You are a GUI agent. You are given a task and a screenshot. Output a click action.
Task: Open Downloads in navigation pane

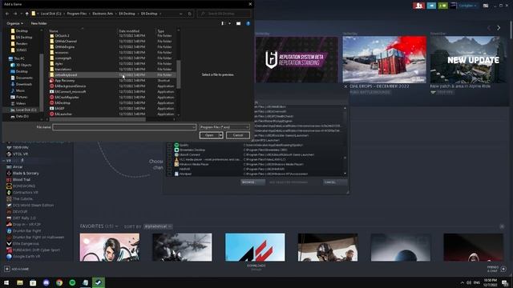pos(24,84)
